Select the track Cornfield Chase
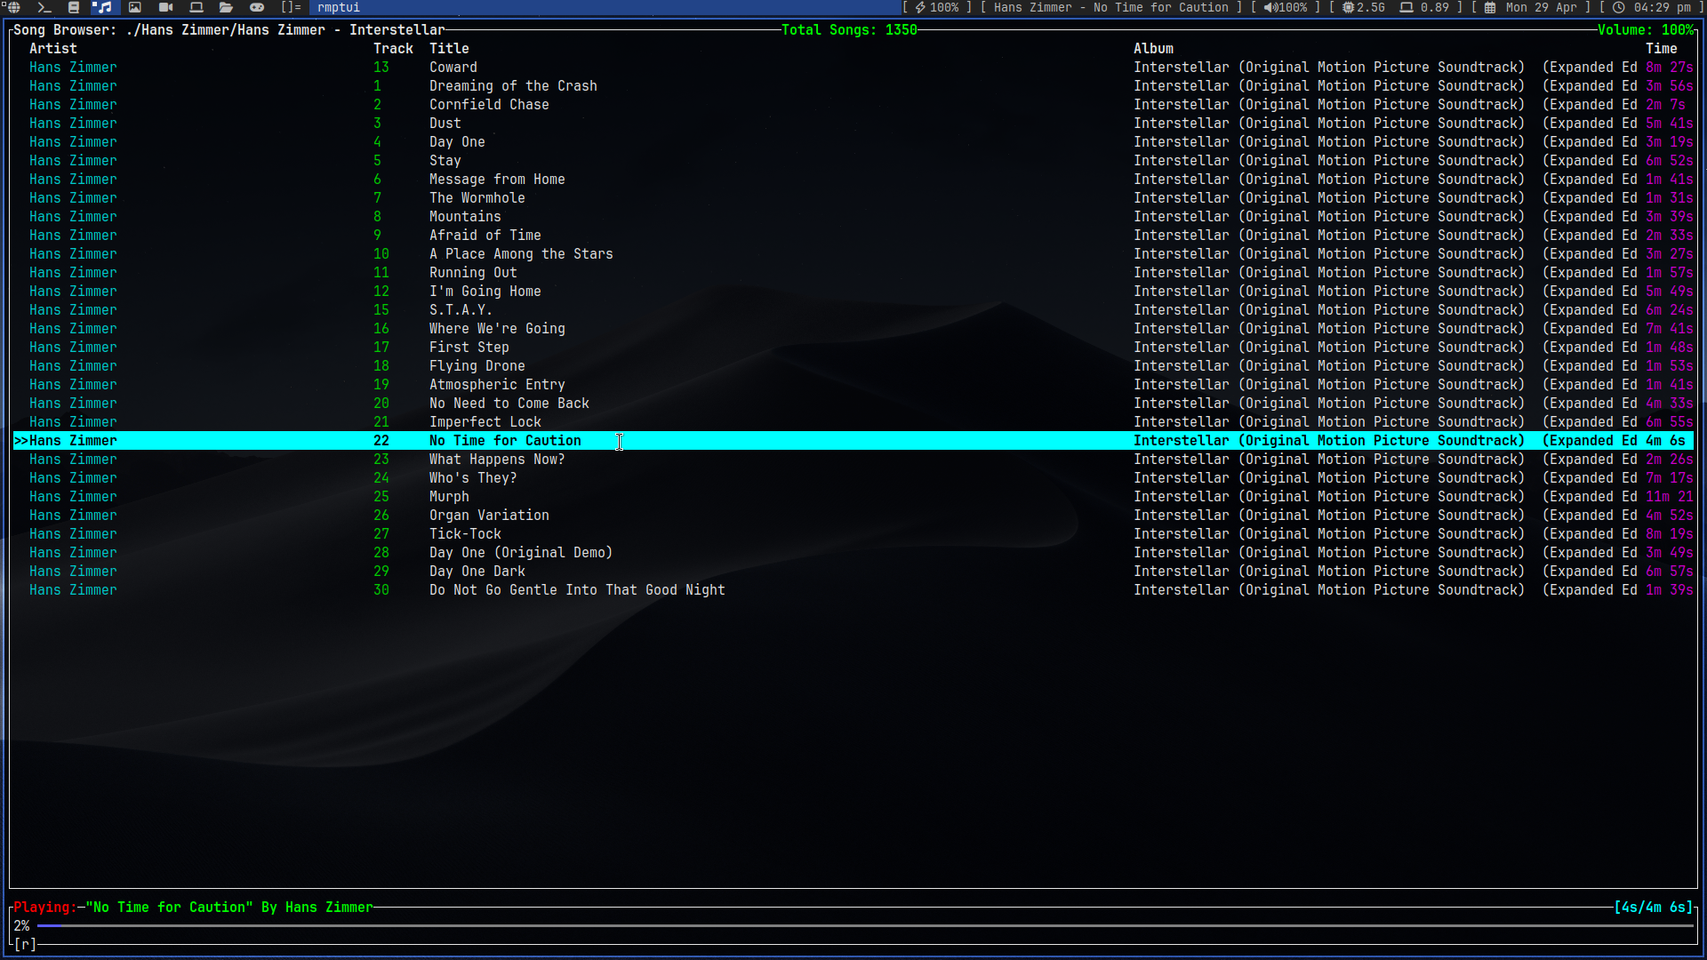The width and height of the screenshot is (1707, 960). point(489,105)
